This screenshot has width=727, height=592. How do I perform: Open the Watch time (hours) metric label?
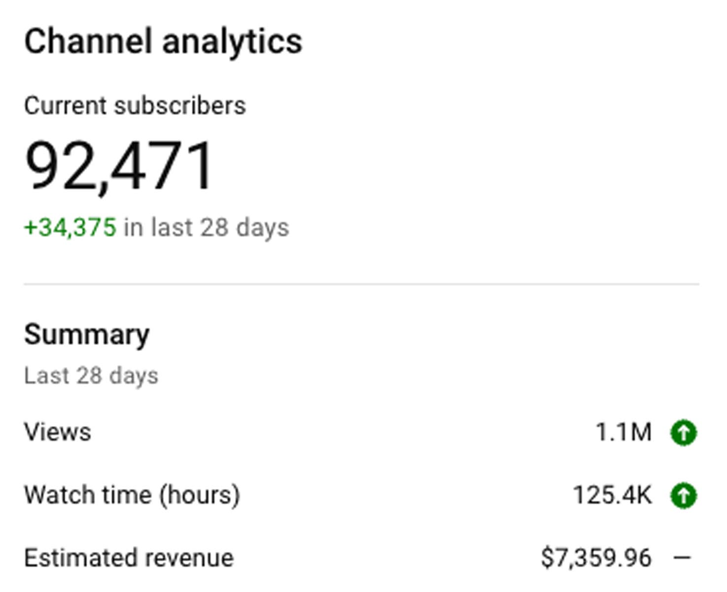point(132,495)
